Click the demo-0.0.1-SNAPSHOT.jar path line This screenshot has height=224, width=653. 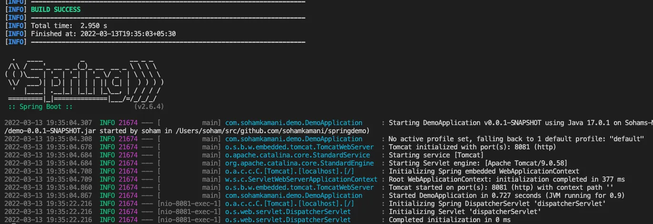coord(187,131)
